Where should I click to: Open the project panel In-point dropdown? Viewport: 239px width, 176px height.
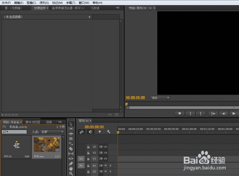coord(52,132)
